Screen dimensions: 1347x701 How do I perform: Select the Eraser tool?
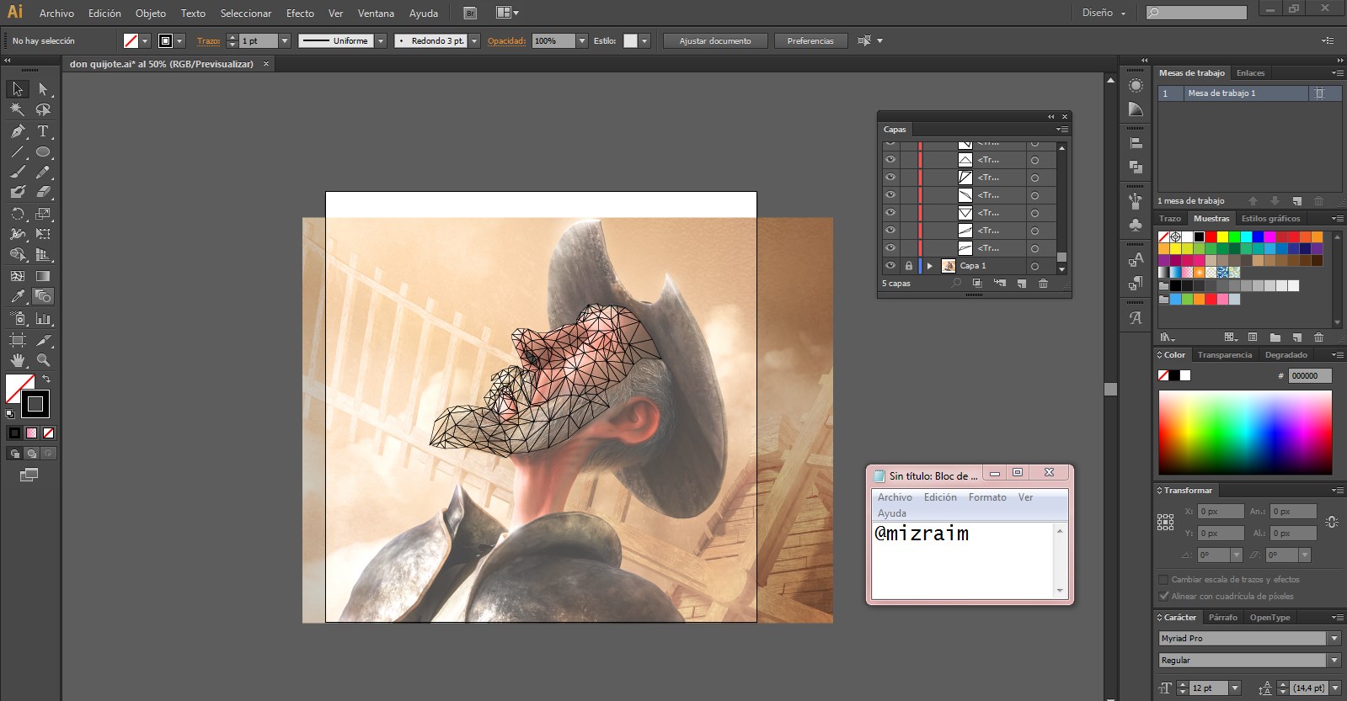[x=43, y=193]
